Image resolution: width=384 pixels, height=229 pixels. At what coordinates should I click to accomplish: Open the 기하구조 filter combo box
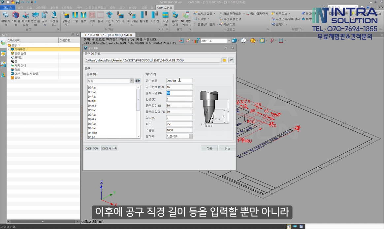coord(215,41)
